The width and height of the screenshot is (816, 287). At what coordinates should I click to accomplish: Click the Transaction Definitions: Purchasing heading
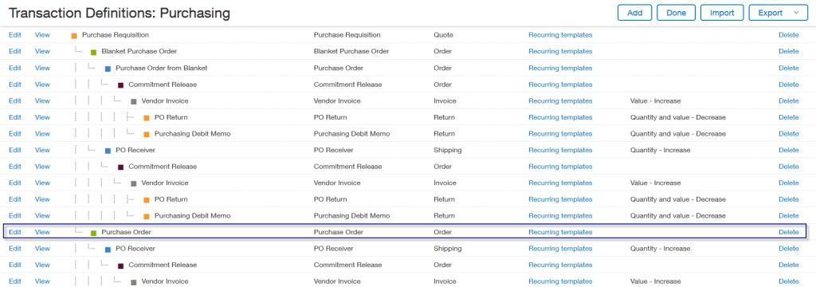(x=120, y=13)
